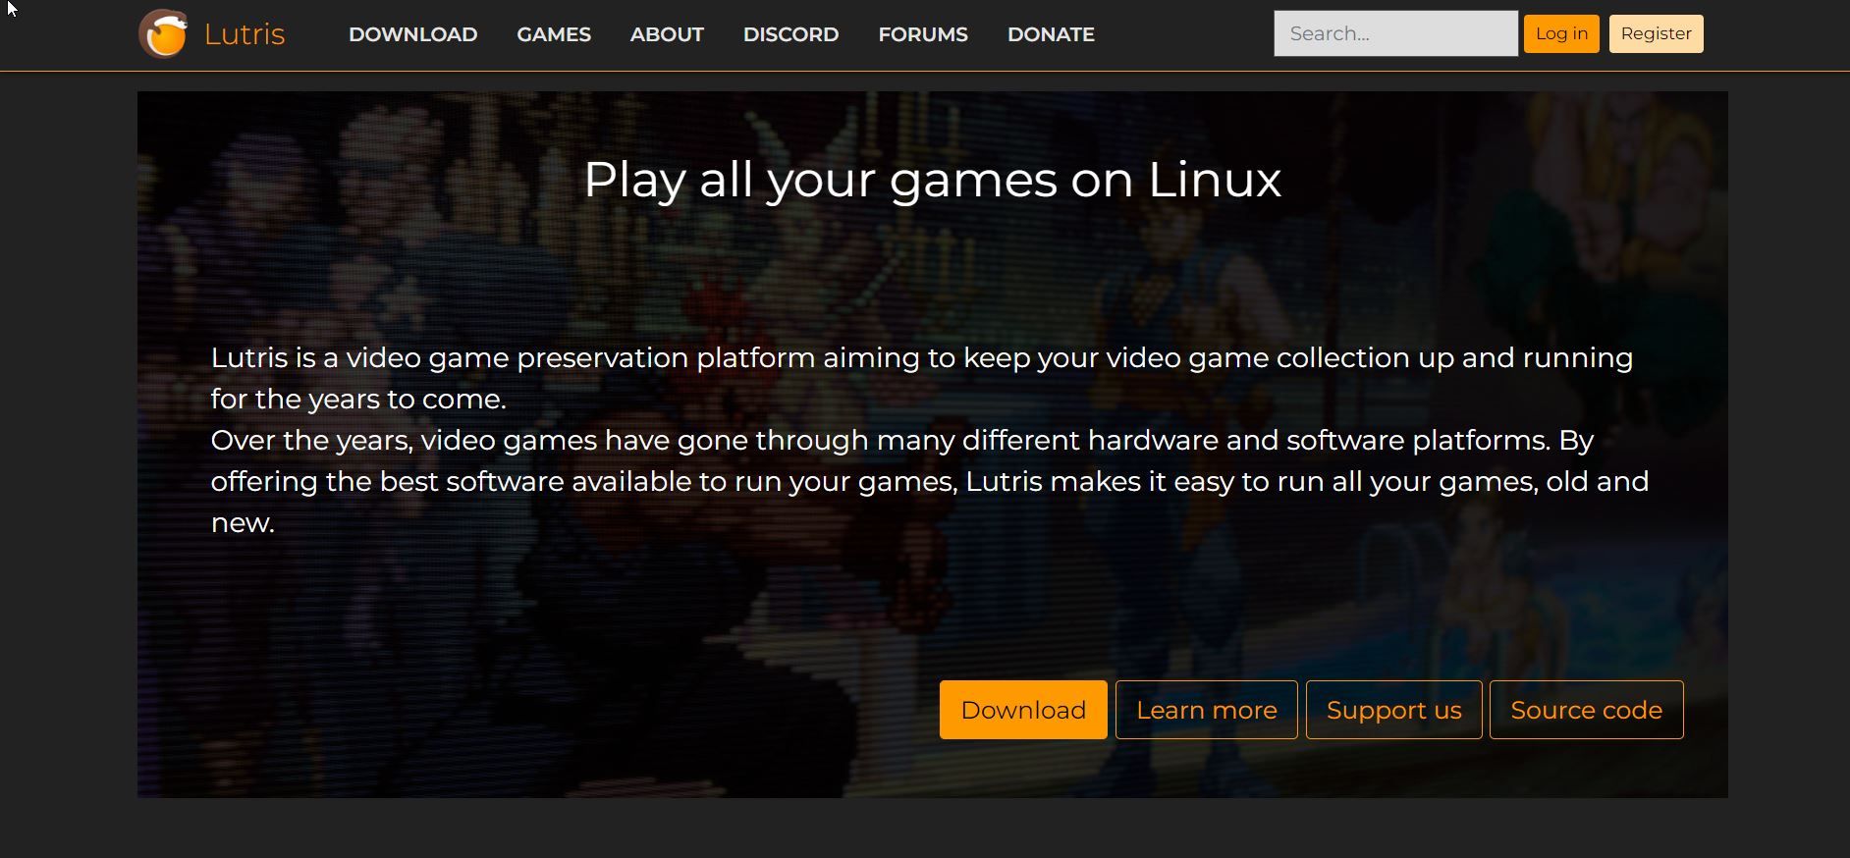The width and height of the screenshot is (1850, 858).
Task: Open the DOWNLOAD navigation menu item
Action: [x=413, y=34]
